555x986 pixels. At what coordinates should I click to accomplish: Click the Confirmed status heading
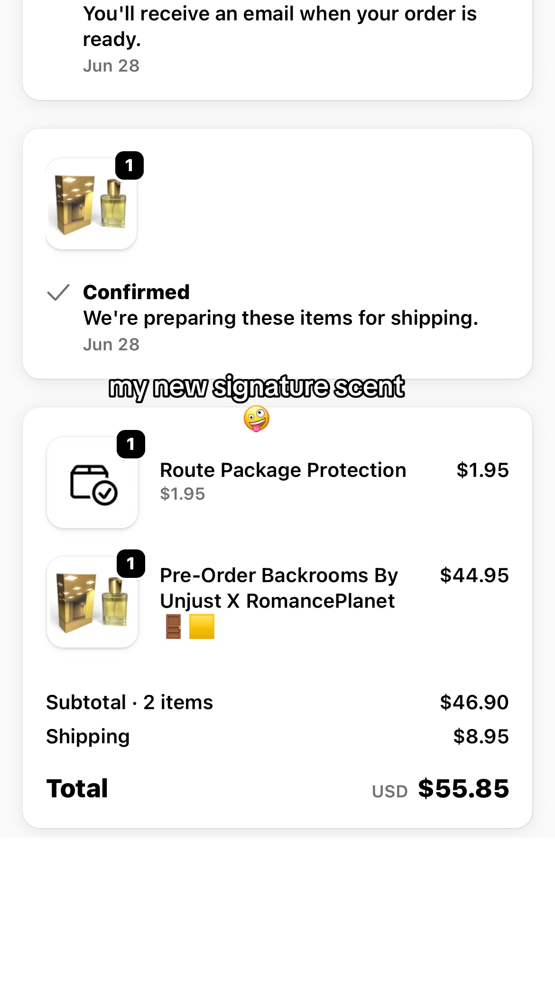coord(136,292)
